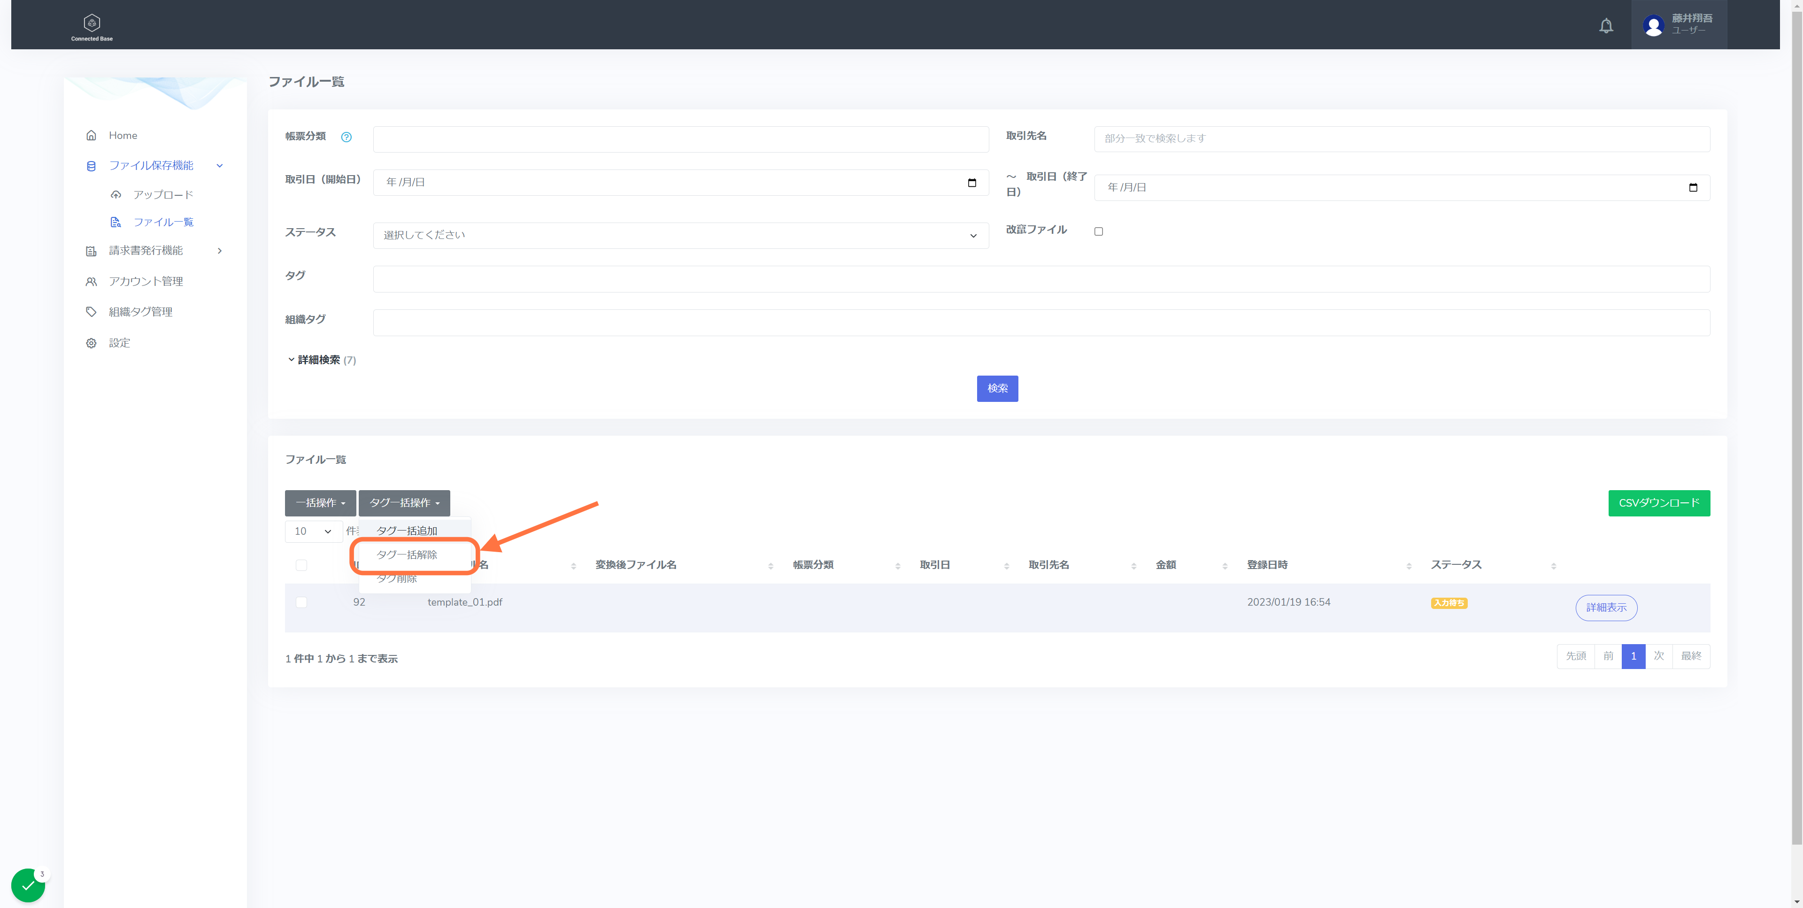Screen dimensions: 1803x908
Task: Click the CSVダウンロード button
Action: point(1659,503)
